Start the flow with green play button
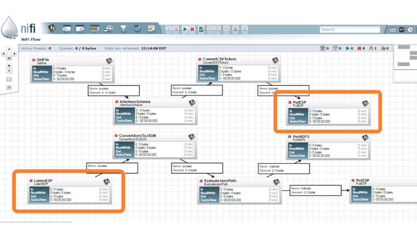Screen dimensions: 417x247 (185, 29)
